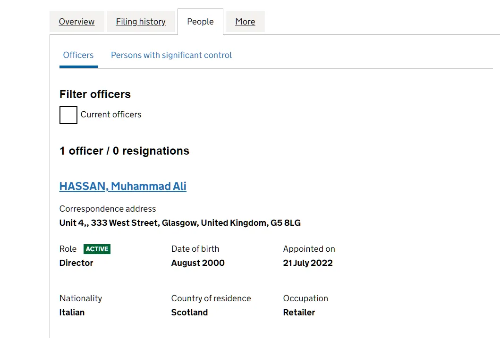This screenshot has height=338, width=500.
Task: Click the Director role value
Action: coord(76,263)
